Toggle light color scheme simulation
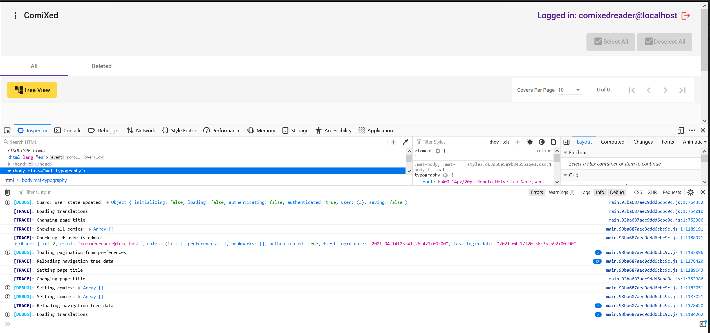This screenshot has width=710, height=333. tap(530, 142)
